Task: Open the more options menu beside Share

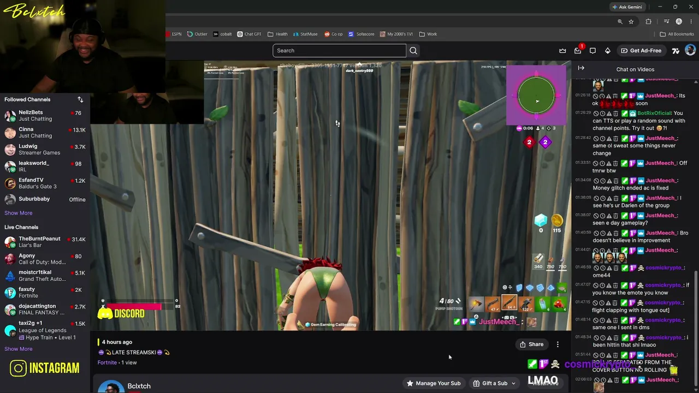Action: pos(558,344)
